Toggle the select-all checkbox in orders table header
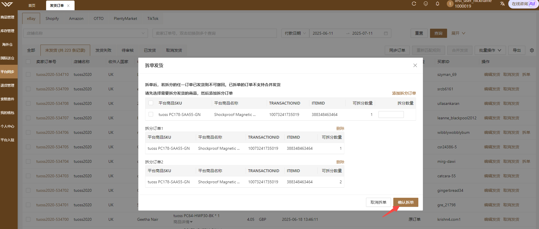Viewport: 539px width, 229px height. tap(28, 62)
